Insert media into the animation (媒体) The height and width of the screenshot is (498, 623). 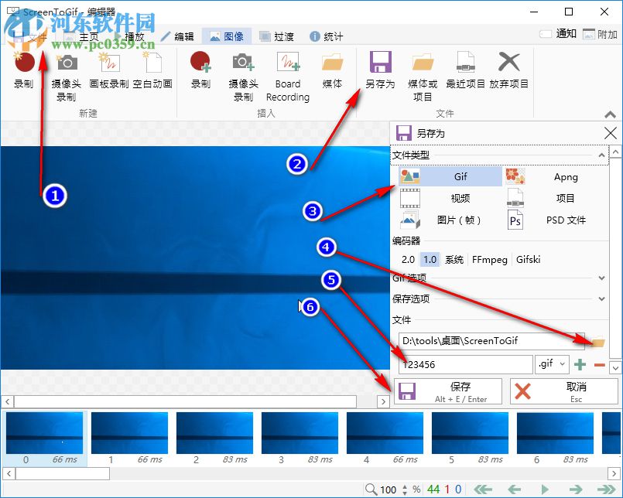(x=332, y=73)
